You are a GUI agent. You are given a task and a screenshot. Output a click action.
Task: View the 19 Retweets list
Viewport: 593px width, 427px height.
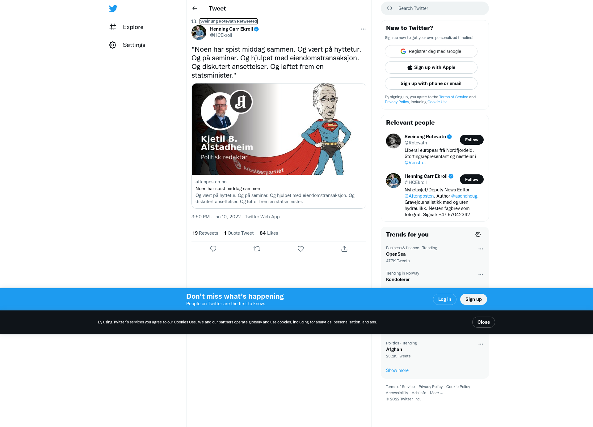[205, 233]
